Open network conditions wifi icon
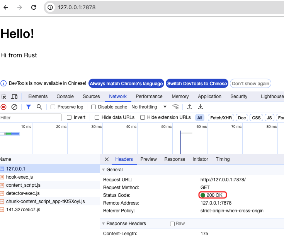This screenshot has width=284, height=241. pyautogui.click(x=175, y=107)
